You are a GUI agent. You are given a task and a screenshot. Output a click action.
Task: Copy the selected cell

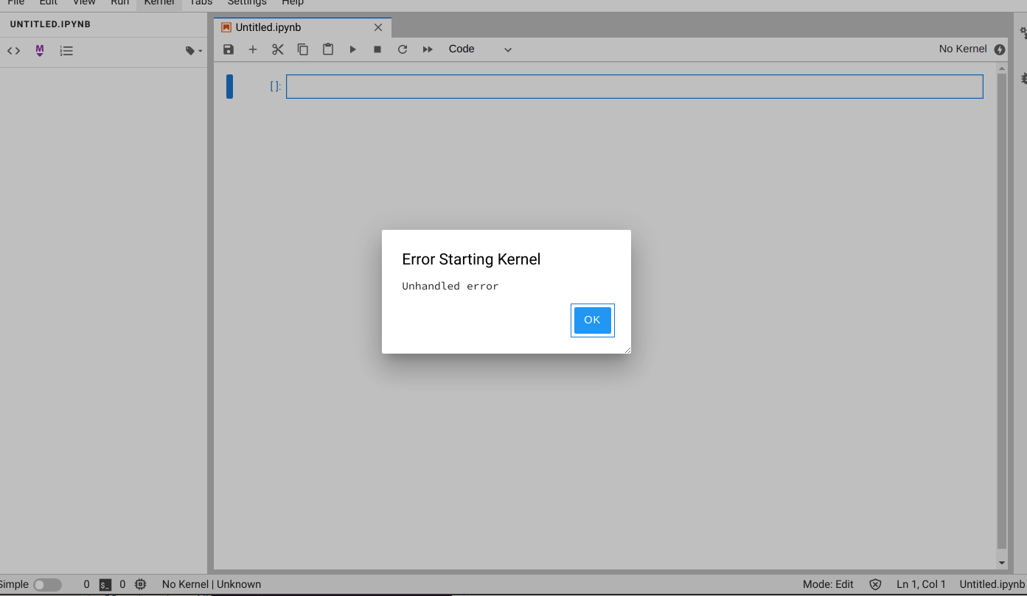pyautogui.click(x=302, y=49)
